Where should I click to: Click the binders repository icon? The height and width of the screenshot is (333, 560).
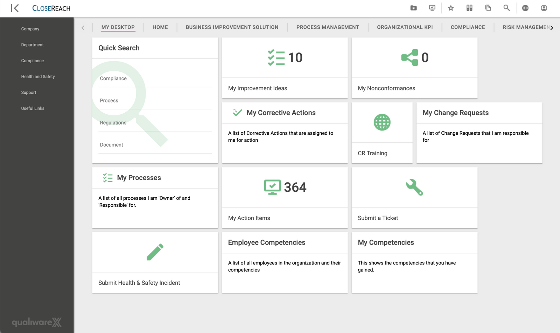click(469, 8)
